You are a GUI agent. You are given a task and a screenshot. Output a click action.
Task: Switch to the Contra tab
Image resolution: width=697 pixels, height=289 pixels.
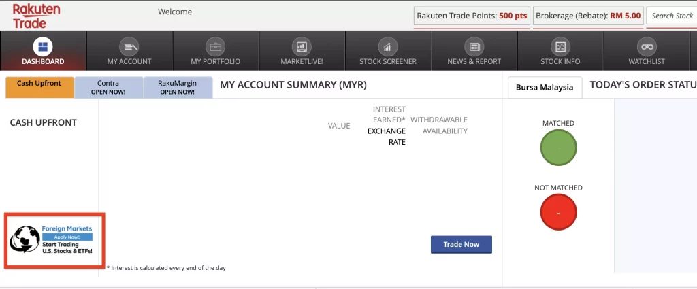click(x=108, y=87)
